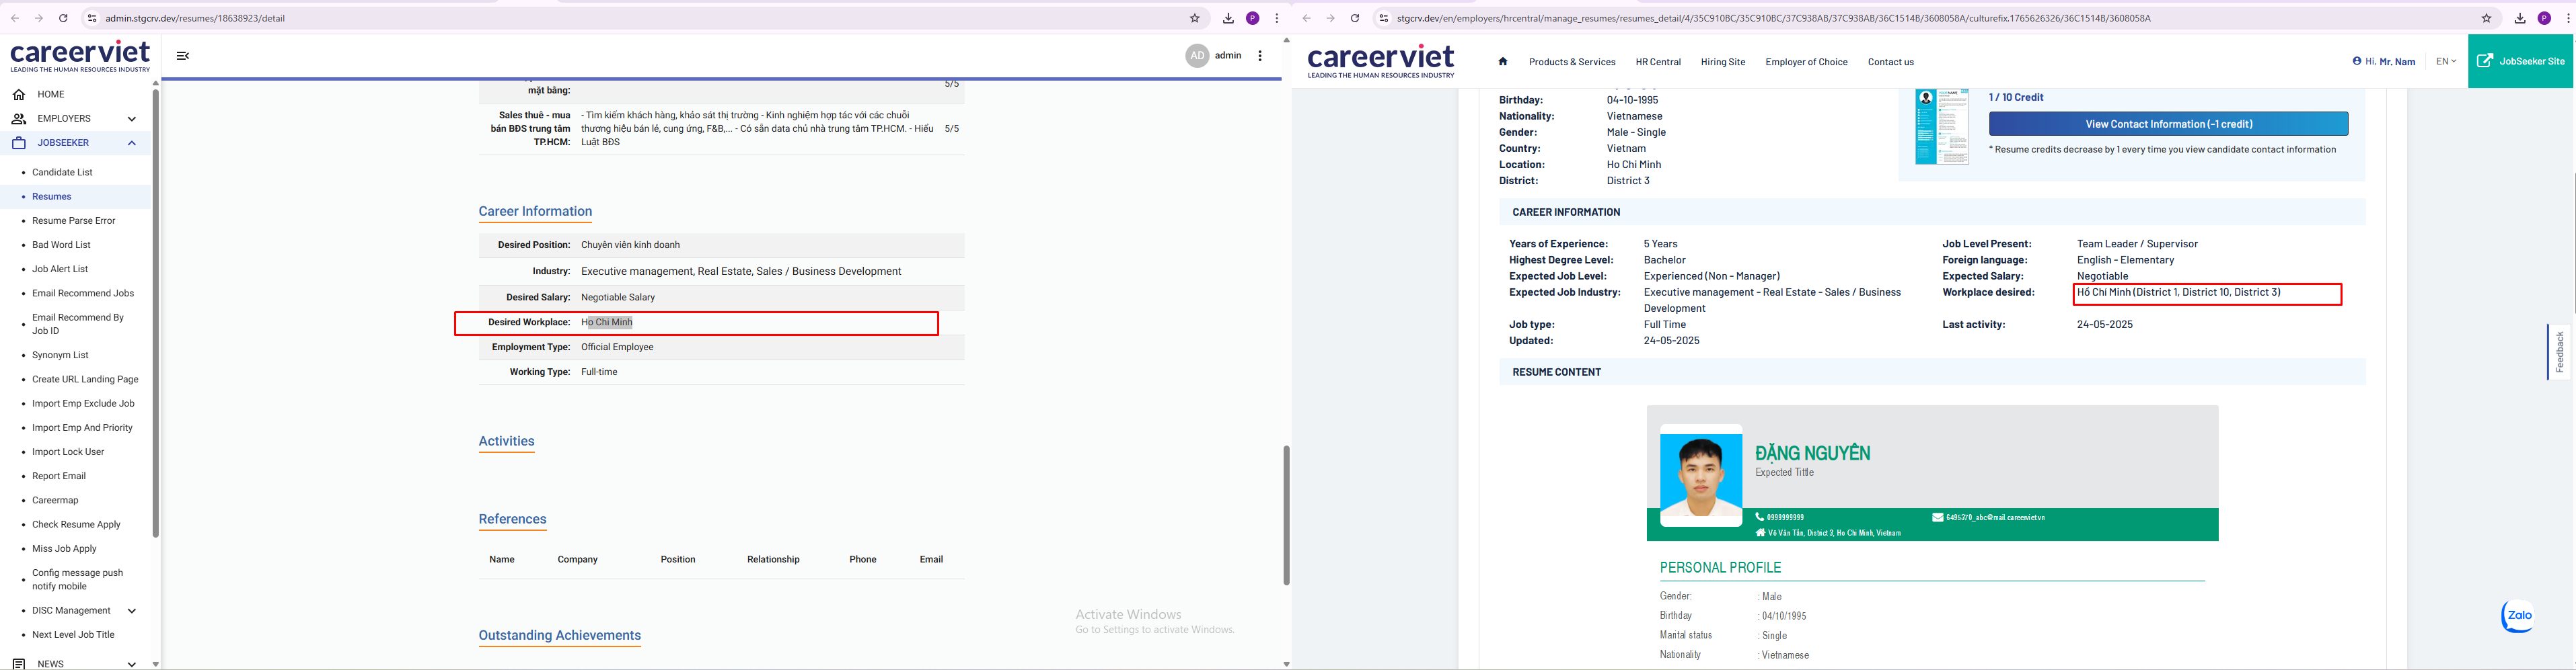
Task: Open the Feedback side tab
Action: (x=2559, y=351)
